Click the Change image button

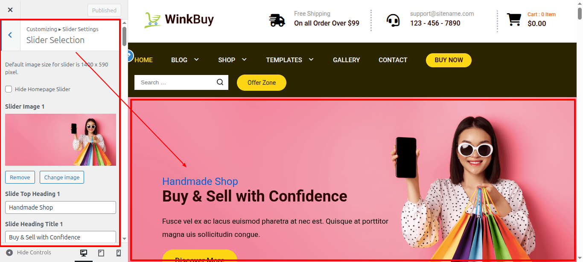coord(62,177)
